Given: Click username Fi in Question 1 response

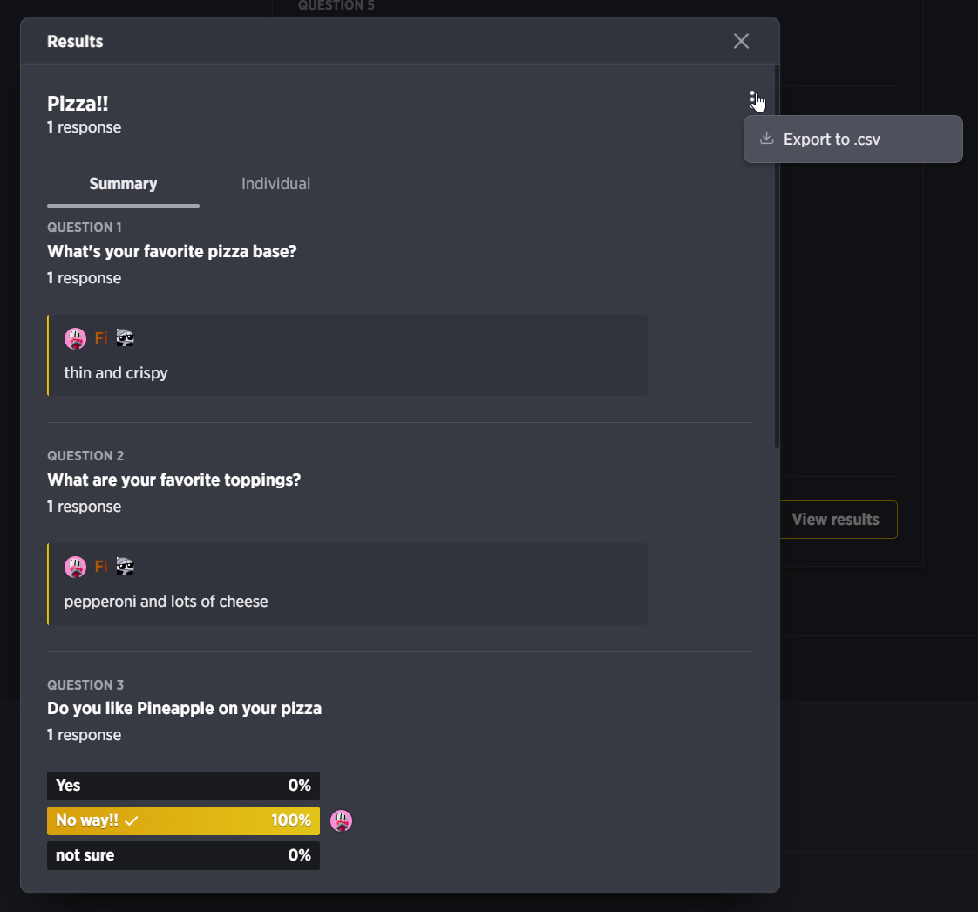Looking at the screenshot, I should (x=101, y=338).
